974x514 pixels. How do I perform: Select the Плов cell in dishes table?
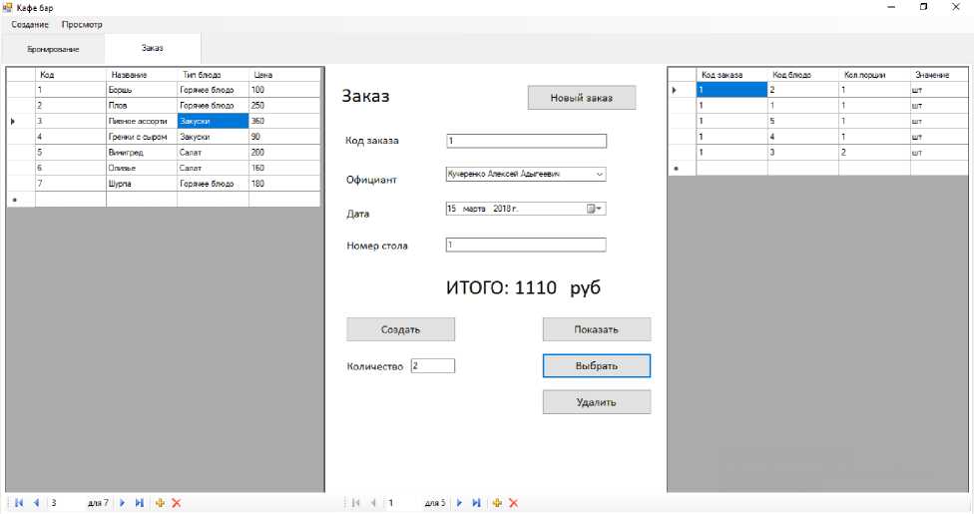point(142,106)
